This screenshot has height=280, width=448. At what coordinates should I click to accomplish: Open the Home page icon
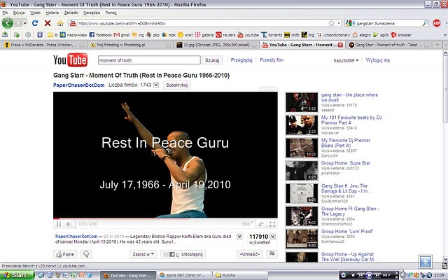[x=60, y=23]
